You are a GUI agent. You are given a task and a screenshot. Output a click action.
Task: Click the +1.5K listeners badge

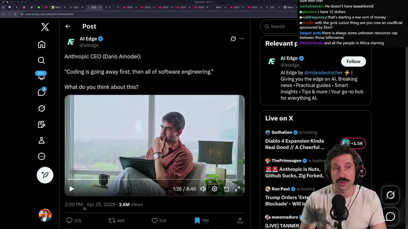pyautogui.click(x=353, y=143)
